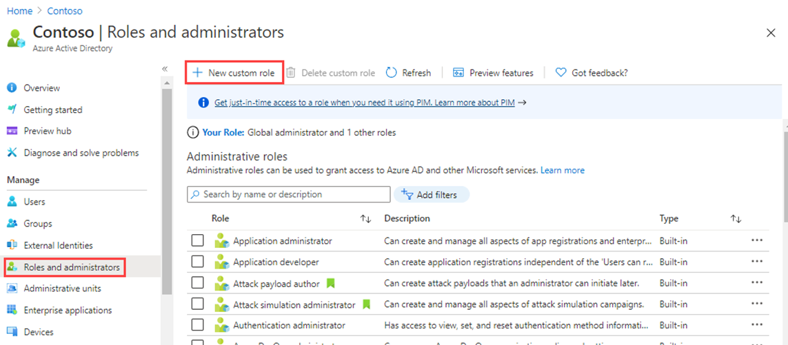Collapse the sidebar with double chevron
The height and width of the screenshot is (345, 788).
pyautogui.click(x=165, y=69)
